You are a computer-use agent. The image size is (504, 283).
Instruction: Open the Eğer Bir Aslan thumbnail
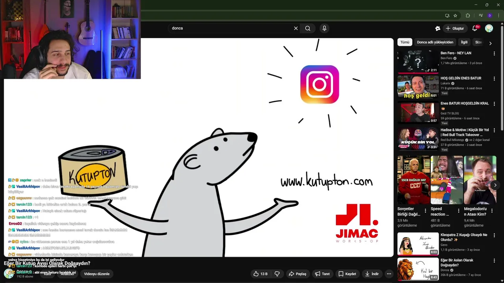coord(418,269)
